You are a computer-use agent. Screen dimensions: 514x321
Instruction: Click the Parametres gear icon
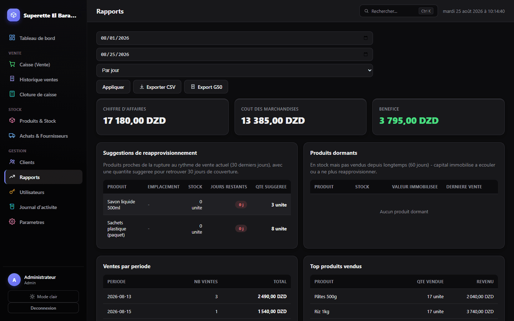tap(12, 222)
